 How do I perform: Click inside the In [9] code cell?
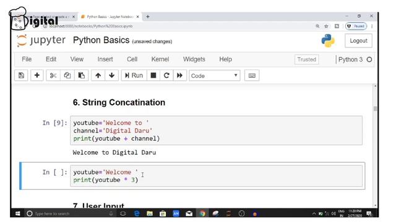[216, 130]
